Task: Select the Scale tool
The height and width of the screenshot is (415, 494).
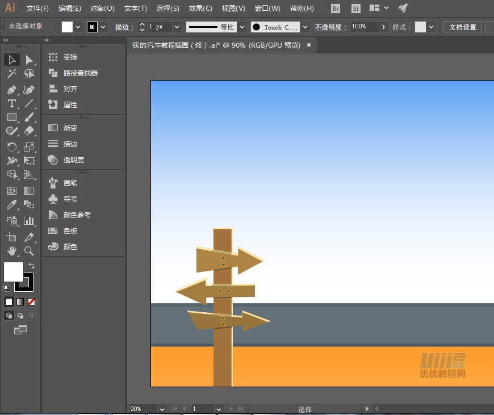Action: (29, 147)
